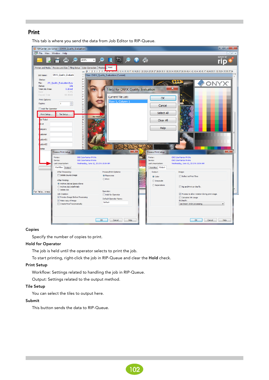Click the Job # input field in Job Ticket
Screen dimensions: 269x380
pyautogui.click(x=61, y=124)
